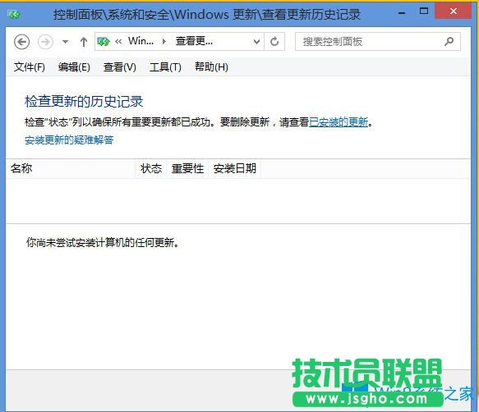
Task: Click the 你尚未尝试安装计算机的任何更新 message
Action: pyautogui.click(x=103, y=243)
